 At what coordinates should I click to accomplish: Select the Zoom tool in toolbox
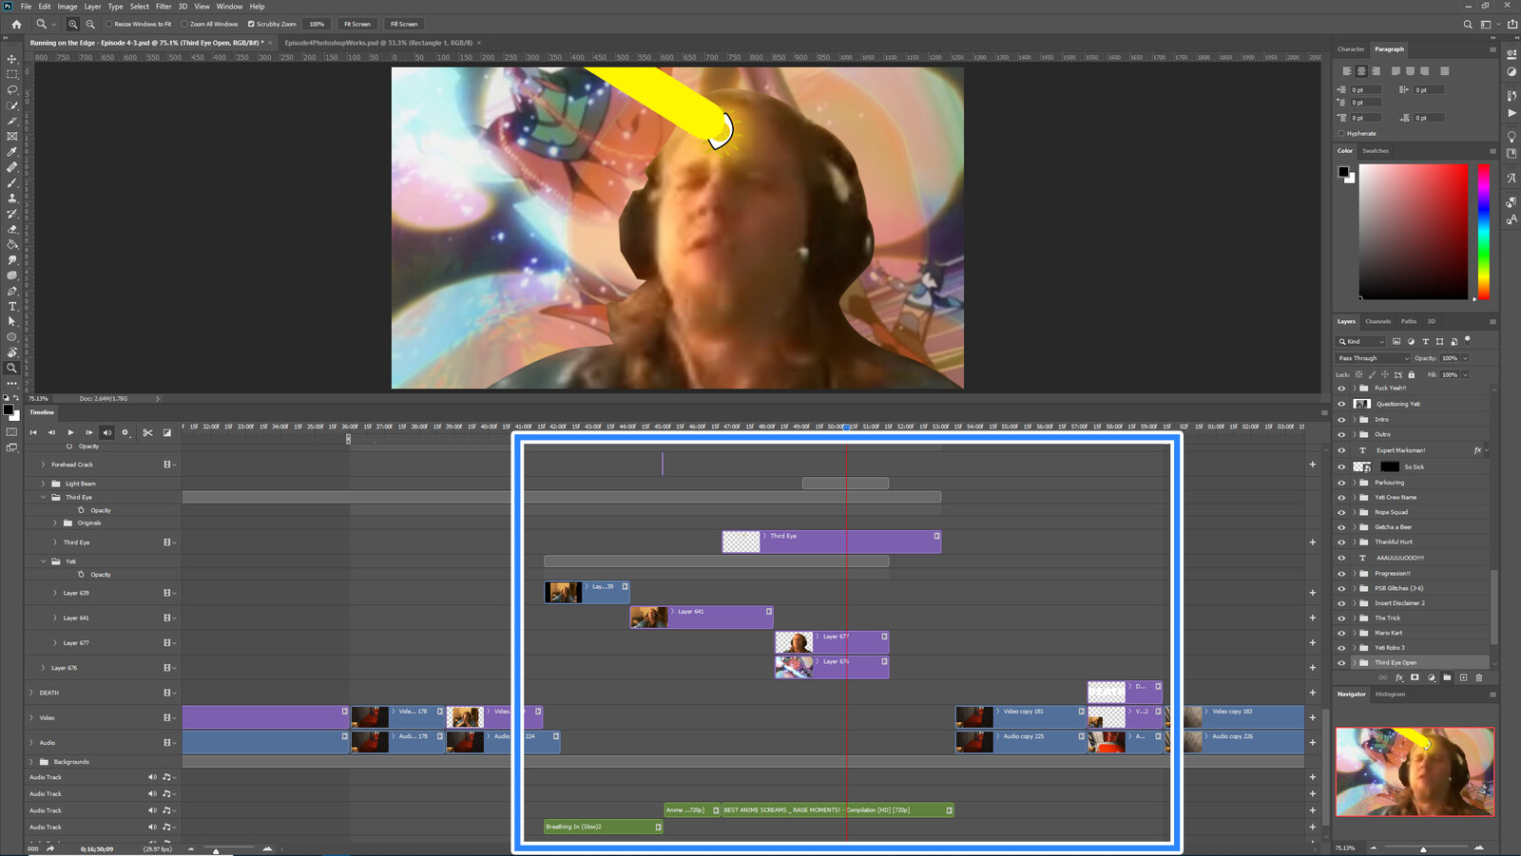click(12, 368)
